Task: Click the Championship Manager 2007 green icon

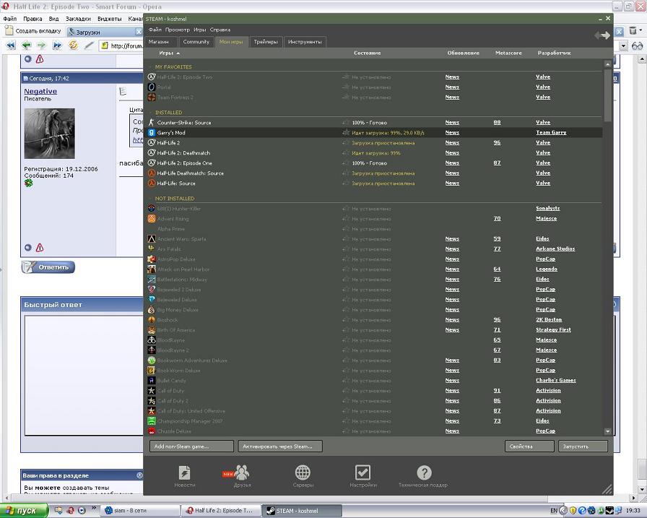Action: tap(152, 421)
